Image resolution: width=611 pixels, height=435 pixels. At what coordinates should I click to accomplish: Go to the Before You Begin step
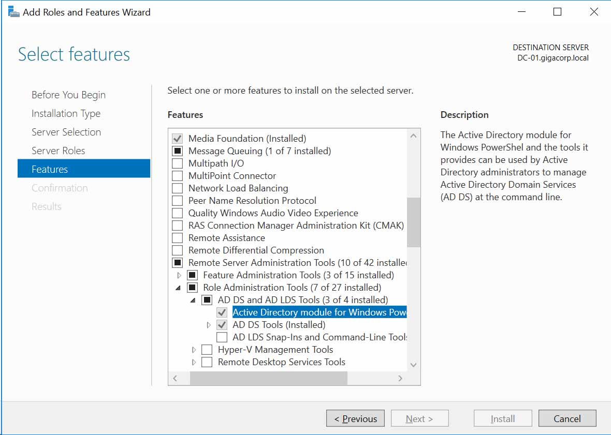[x=68, y=95]
